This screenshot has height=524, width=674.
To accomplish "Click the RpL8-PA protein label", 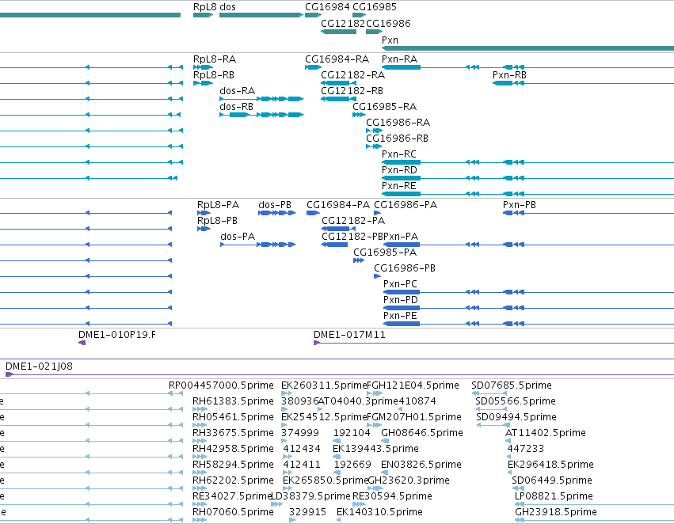I will [218, 205].
